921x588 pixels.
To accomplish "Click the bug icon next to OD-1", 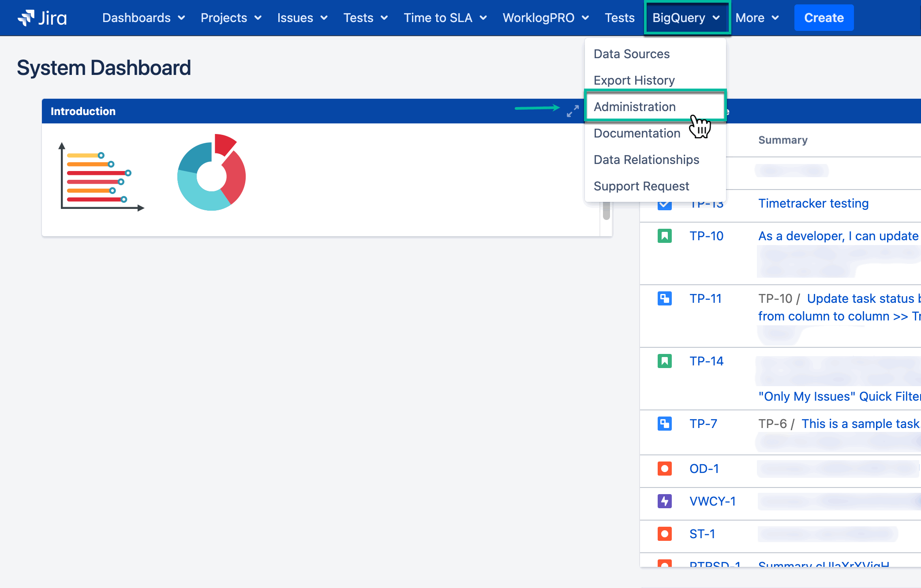I will coord(664,469).
